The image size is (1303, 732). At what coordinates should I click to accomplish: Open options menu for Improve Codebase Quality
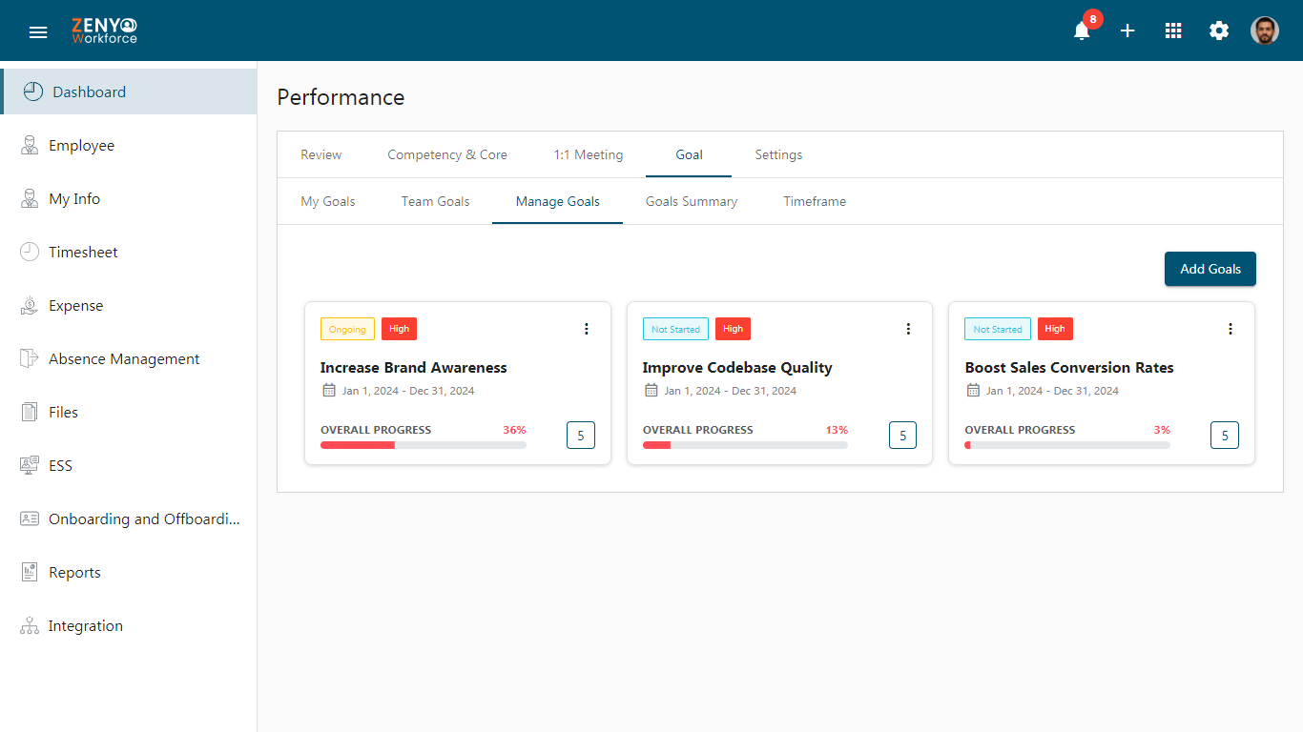point(908,329)
